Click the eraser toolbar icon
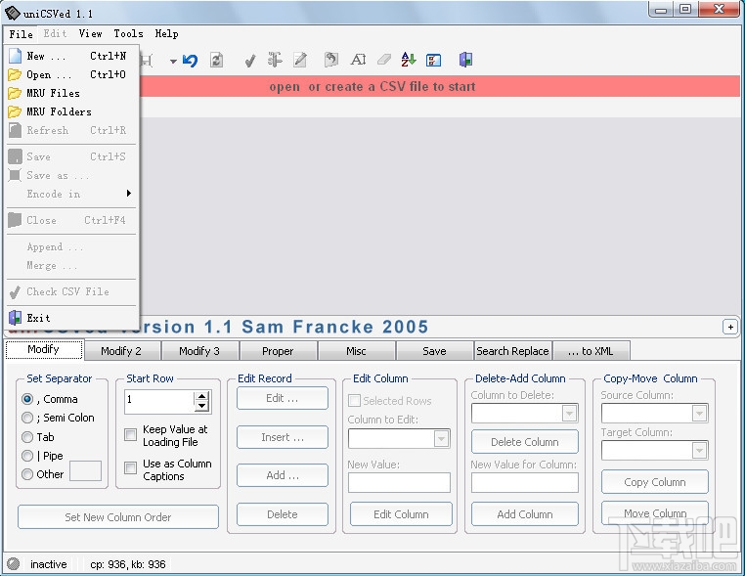 (x=384, y=60)
